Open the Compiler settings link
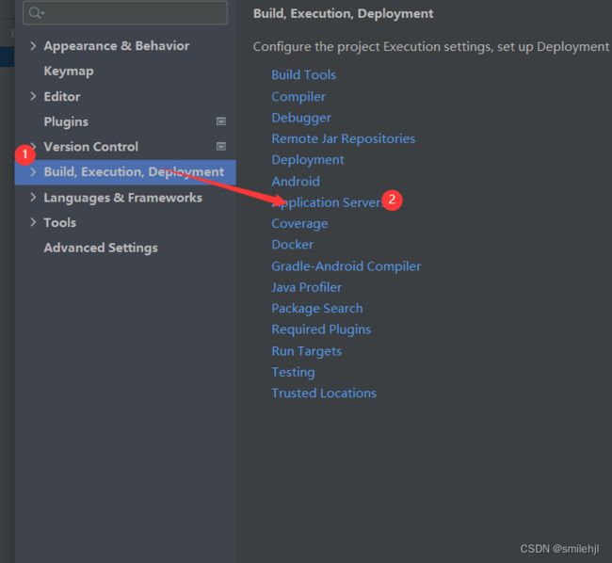Screen dimensions: 612x563 [298, 97]
